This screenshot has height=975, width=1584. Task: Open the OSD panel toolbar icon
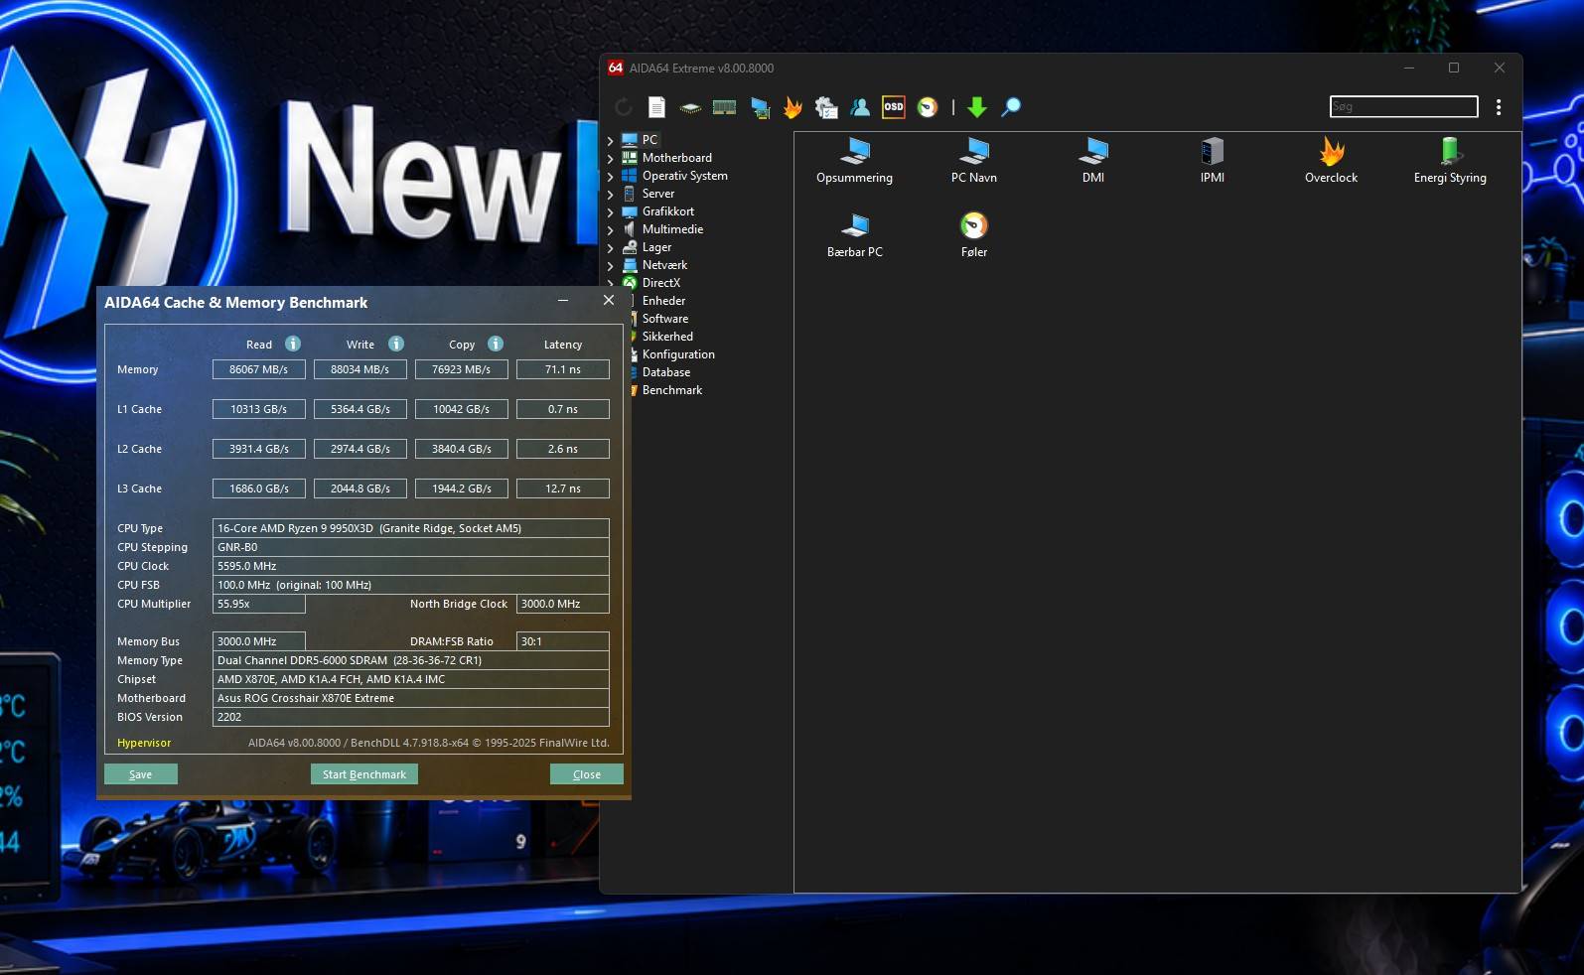coord(894,107)
